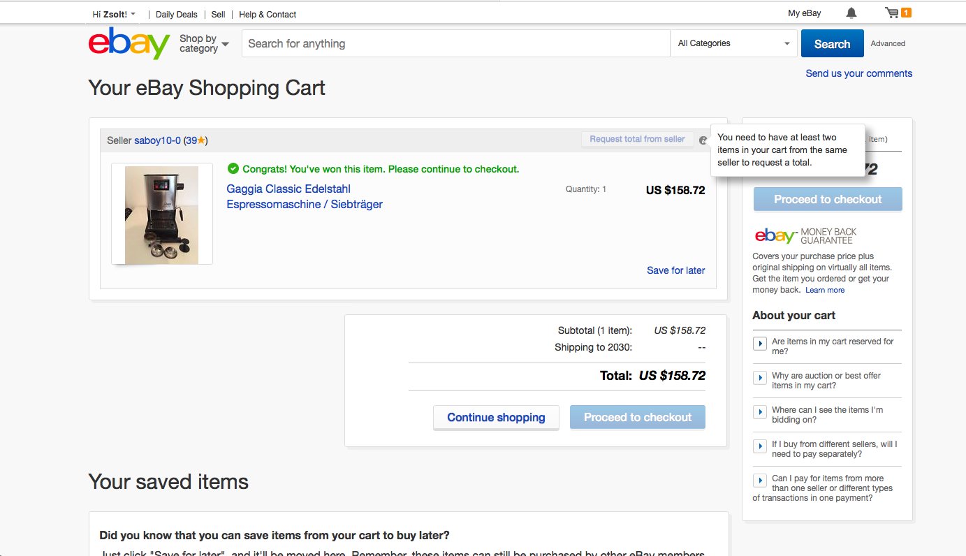Click the blue Search button
966x556 pixels.
[x=832, y=43]
